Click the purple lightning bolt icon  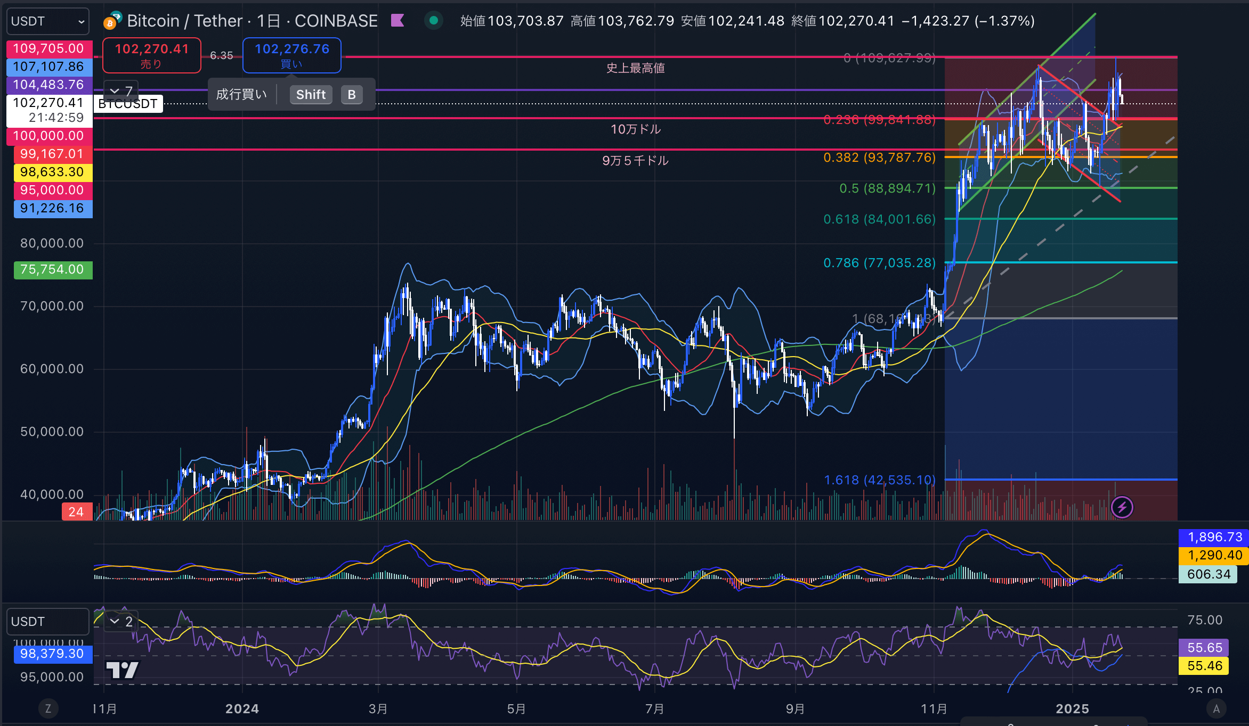pos(1122,507)
